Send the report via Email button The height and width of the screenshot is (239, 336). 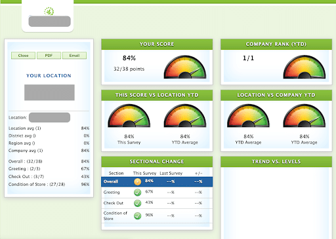tap(74, 56)
